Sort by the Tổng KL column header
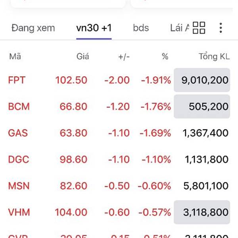Image resolution: width=238 pixels, height=238 pixels. 214,56
